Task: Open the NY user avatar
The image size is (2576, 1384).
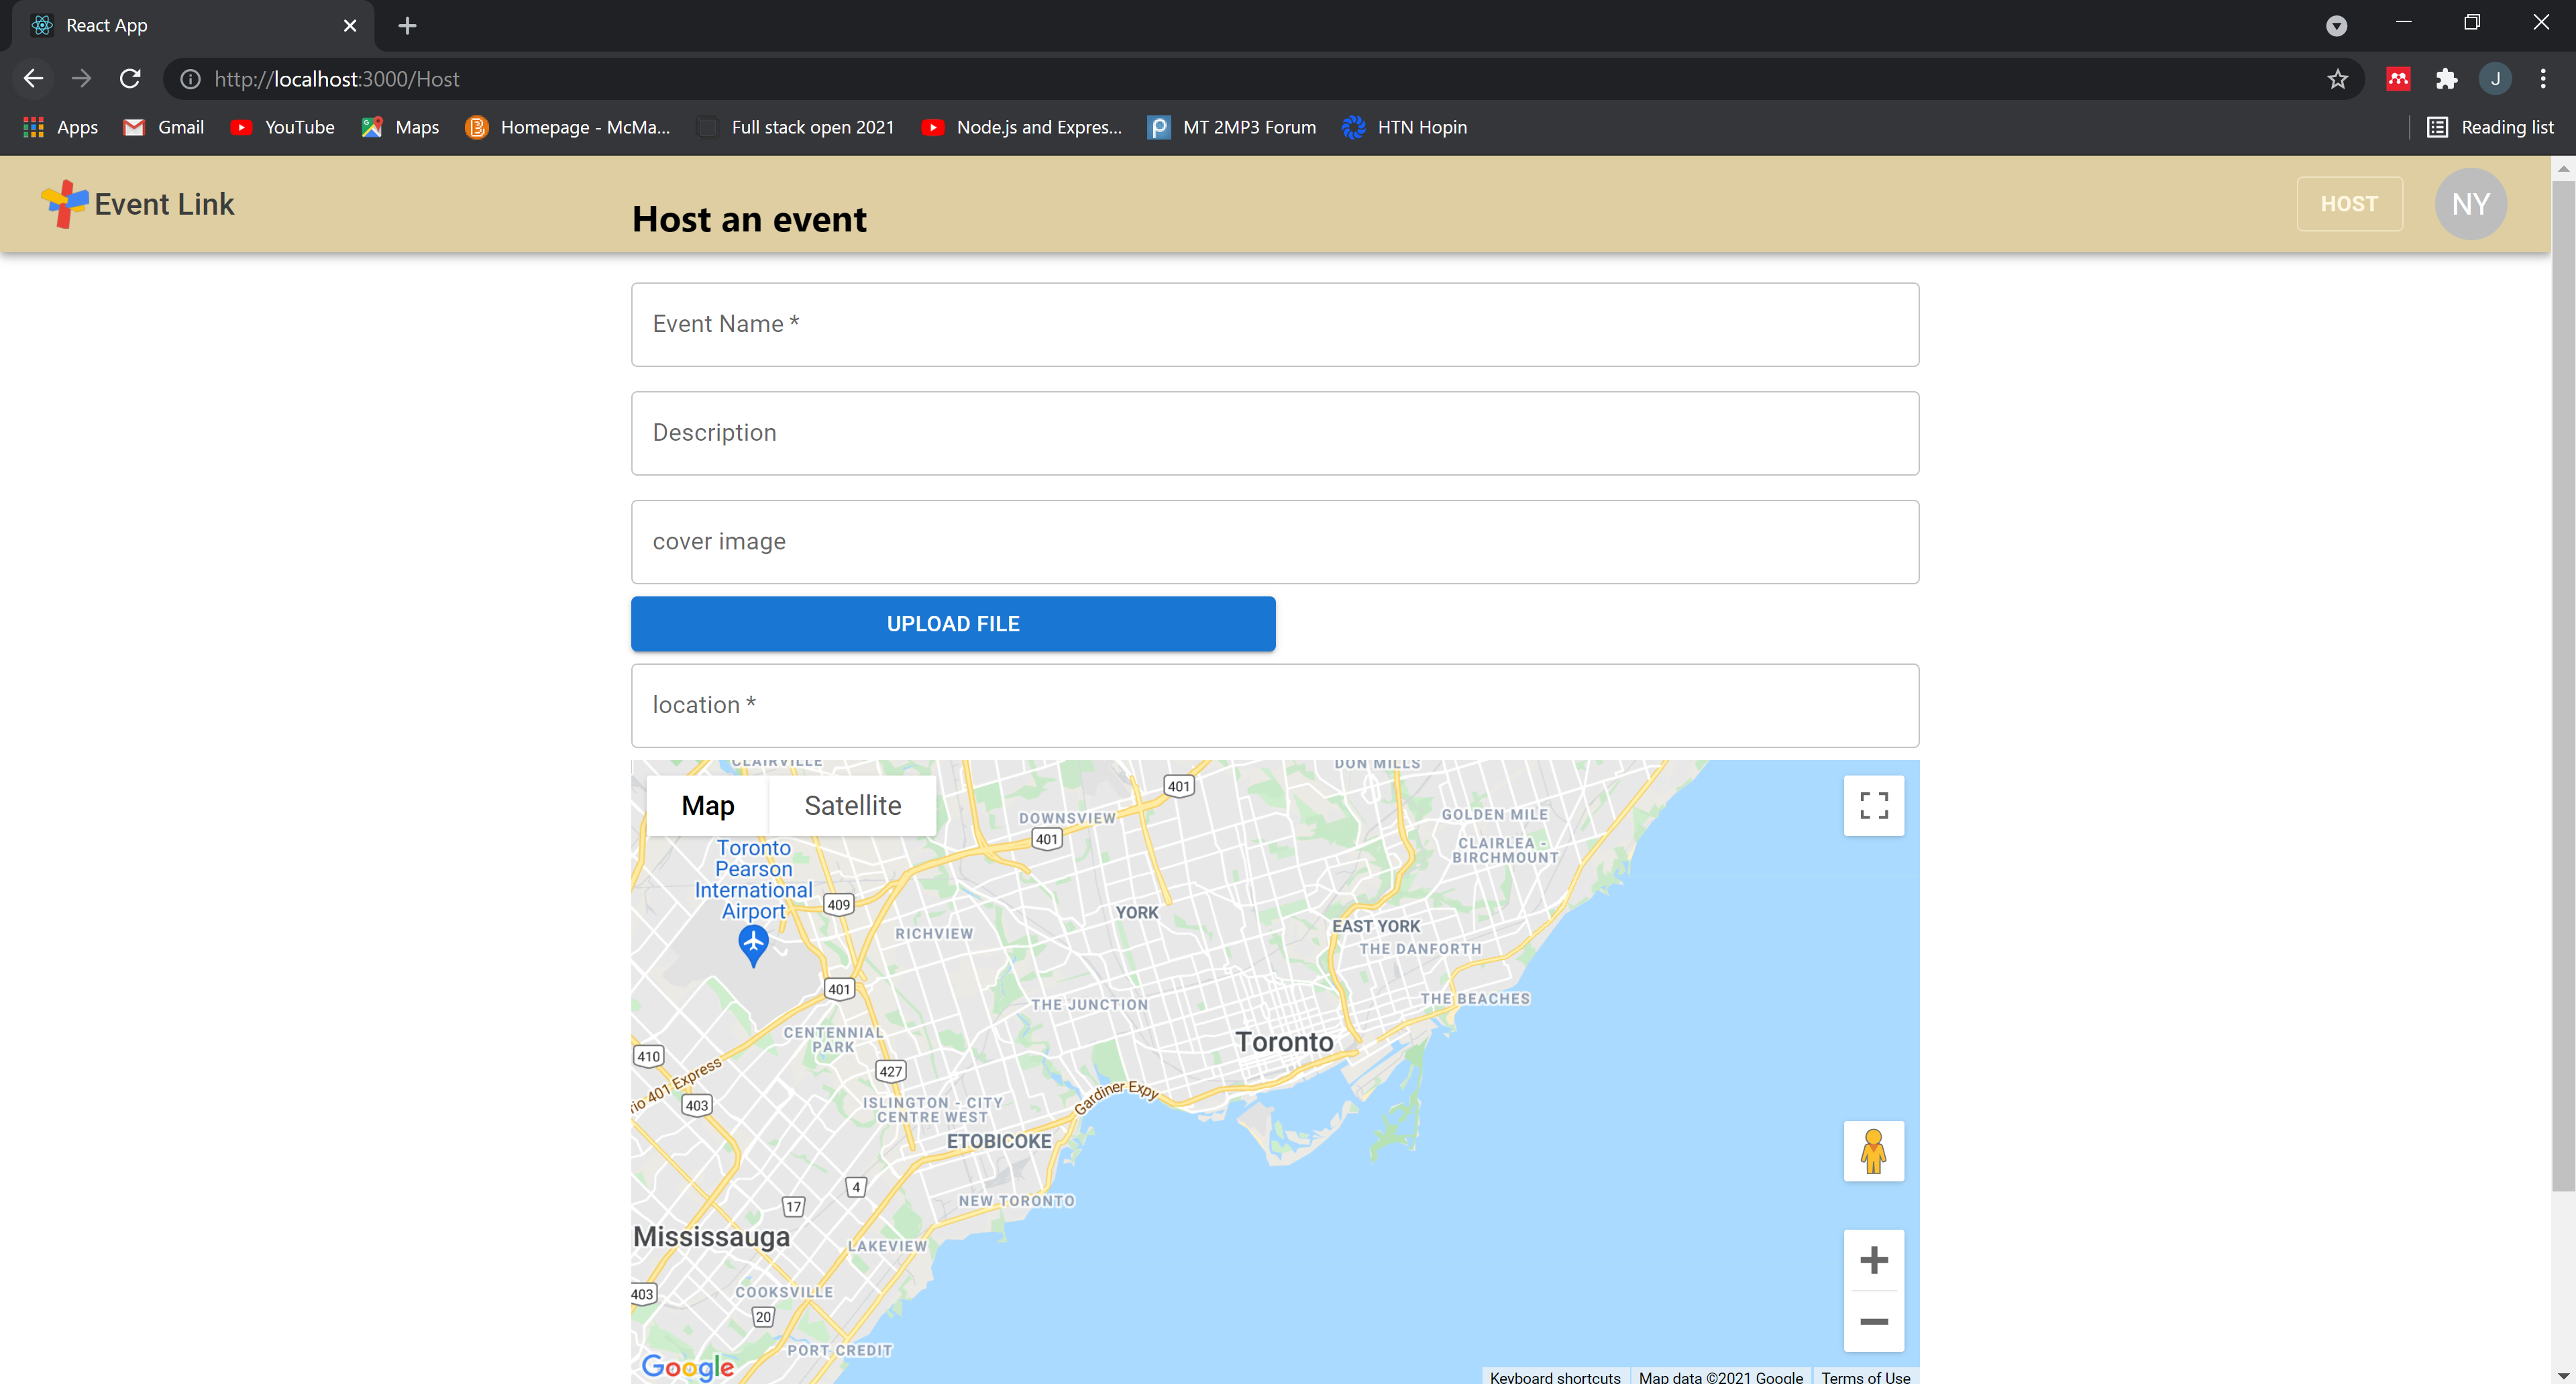Action: [2469, 204]
